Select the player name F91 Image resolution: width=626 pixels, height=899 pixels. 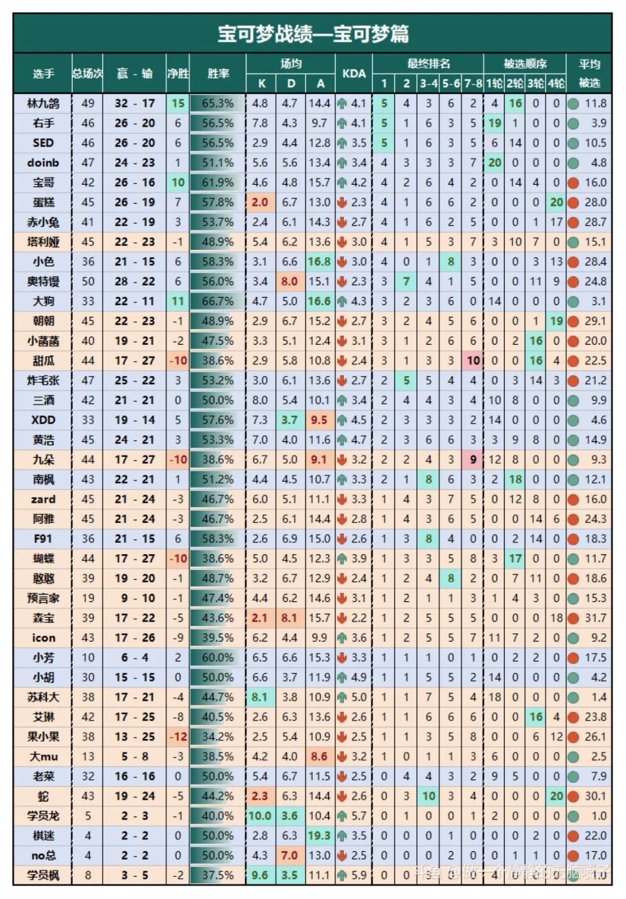(43, 539)
